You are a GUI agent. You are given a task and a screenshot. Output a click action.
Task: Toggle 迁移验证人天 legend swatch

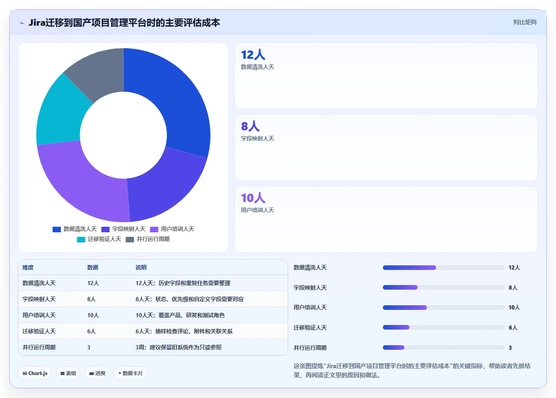coord(81,240)
